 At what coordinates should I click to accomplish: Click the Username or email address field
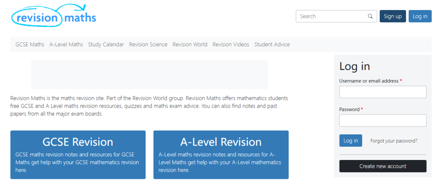pyautogui.click(x=383, y=92)
